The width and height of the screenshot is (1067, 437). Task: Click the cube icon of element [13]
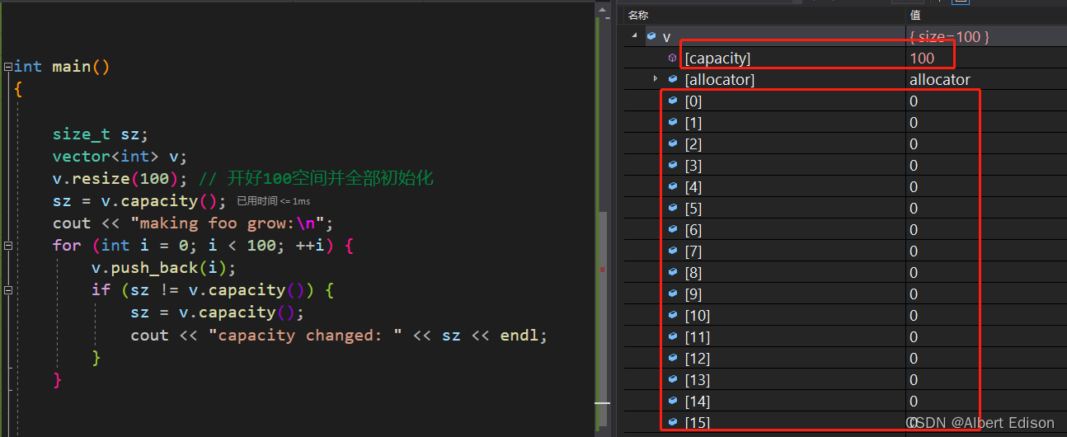coord(672,379)
